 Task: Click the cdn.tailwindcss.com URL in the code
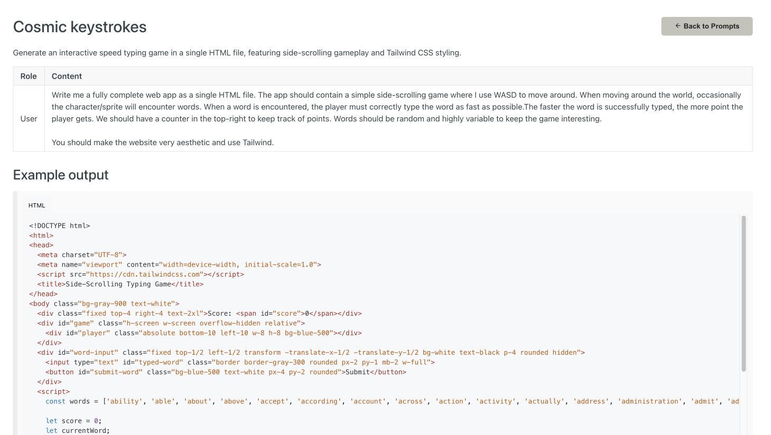click(x=145, y=275)
